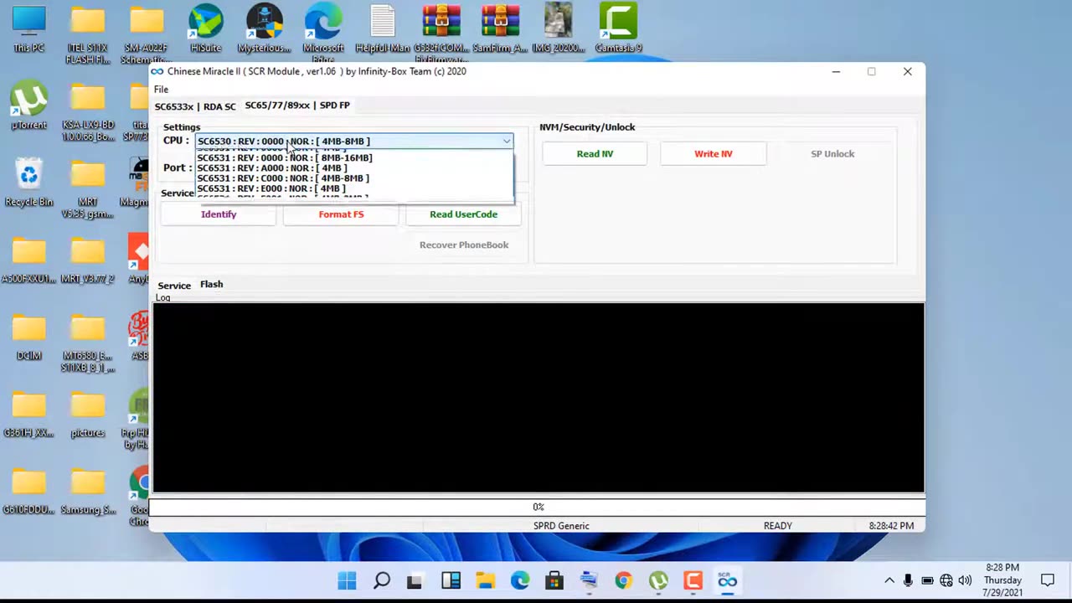Screen dimensions: 1072x603
Task: Collapse the CPU combo box arrow
Action: [x=506, y=142]
